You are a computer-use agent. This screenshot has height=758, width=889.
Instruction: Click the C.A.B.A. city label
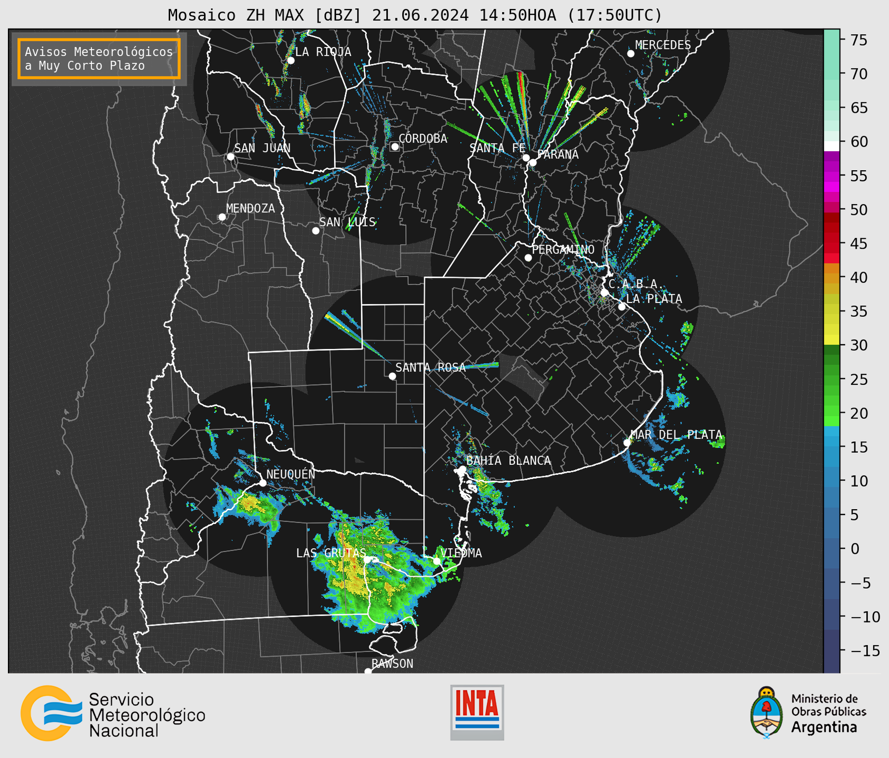(636, 284)
